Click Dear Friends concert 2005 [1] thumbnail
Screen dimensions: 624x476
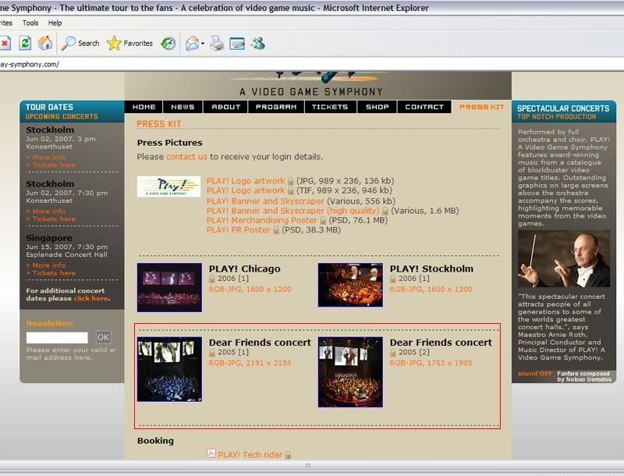(169, 369)
